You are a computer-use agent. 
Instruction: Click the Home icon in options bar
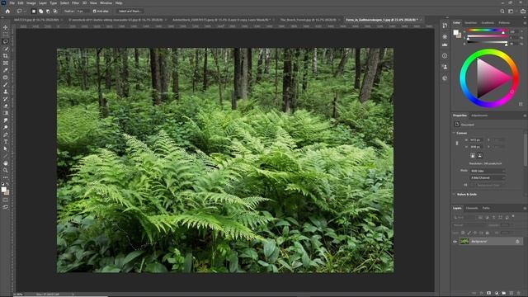[x=7, y=11]
